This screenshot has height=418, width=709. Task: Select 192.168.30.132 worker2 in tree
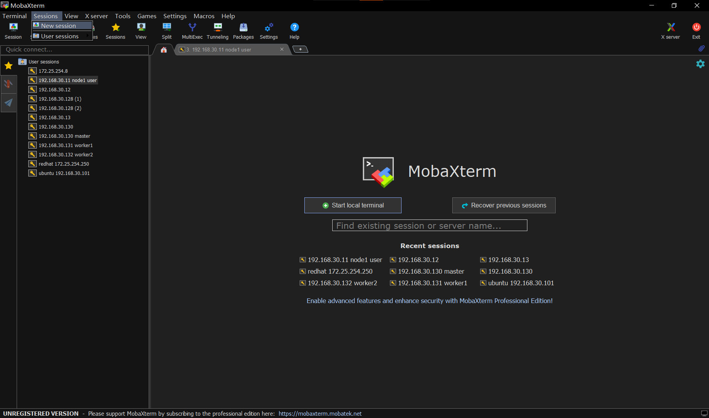pyautogui.click(x=61, y=154)
